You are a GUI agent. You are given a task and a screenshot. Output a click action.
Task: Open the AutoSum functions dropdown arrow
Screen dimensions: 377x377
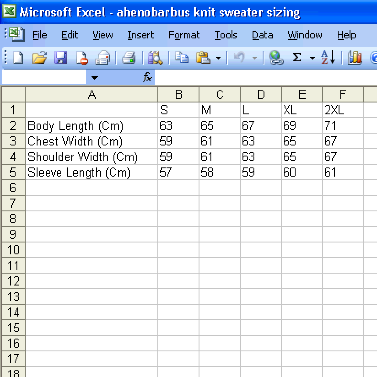[312, 58]
